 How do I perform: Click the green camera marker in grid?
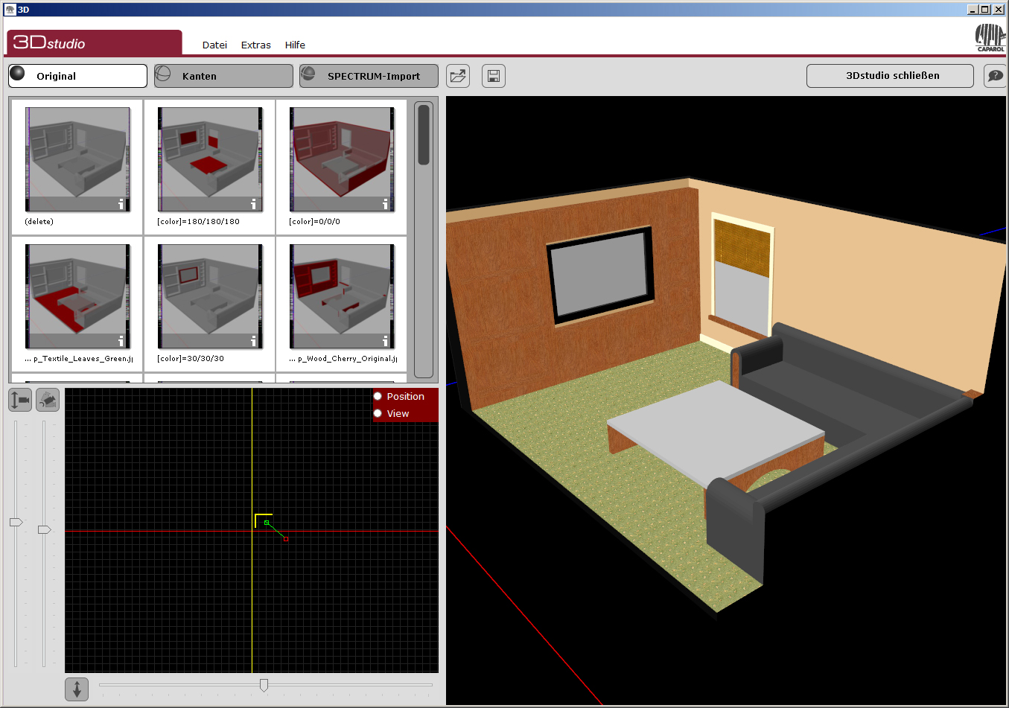(267, 523)
